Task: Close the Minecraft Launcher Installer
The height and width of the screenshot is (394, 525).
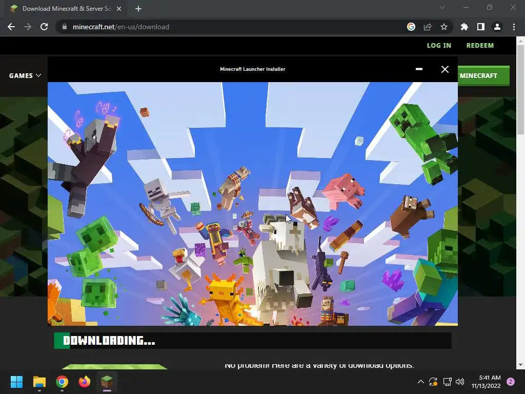Action: 445,69
